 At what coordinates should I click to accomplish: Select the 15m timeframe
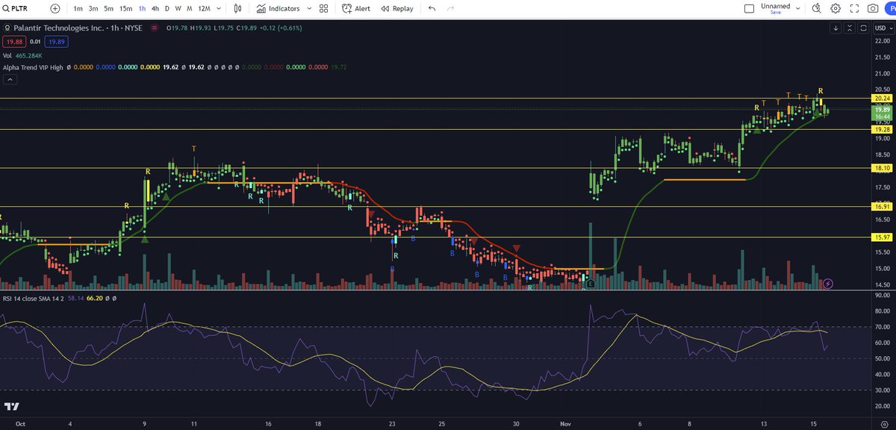coord(126,9)
